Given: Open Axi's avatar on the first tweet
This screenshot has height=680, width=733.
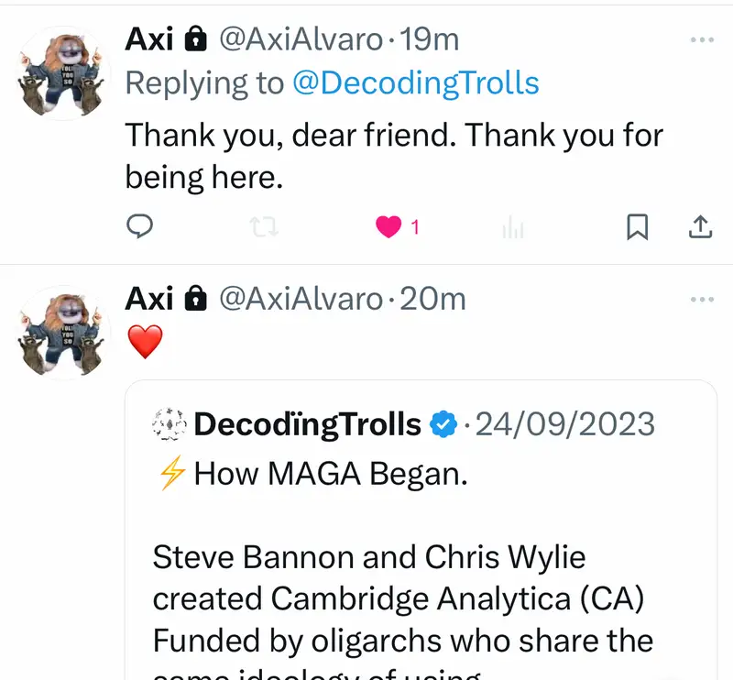Looking at the screenshot, I should pos(64,72).
